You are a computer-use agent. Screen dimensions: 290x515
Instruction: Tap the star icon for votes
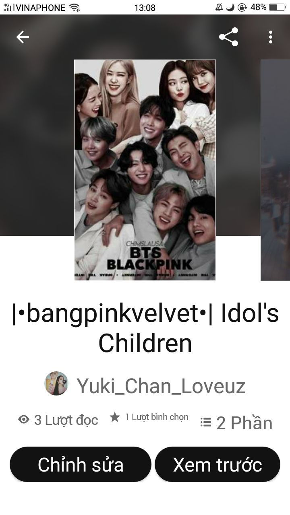pyautogui.click(x=115, y=417)
